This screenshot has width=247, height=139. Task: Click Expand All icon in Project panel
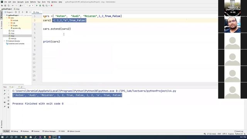[x=19, y=12]
